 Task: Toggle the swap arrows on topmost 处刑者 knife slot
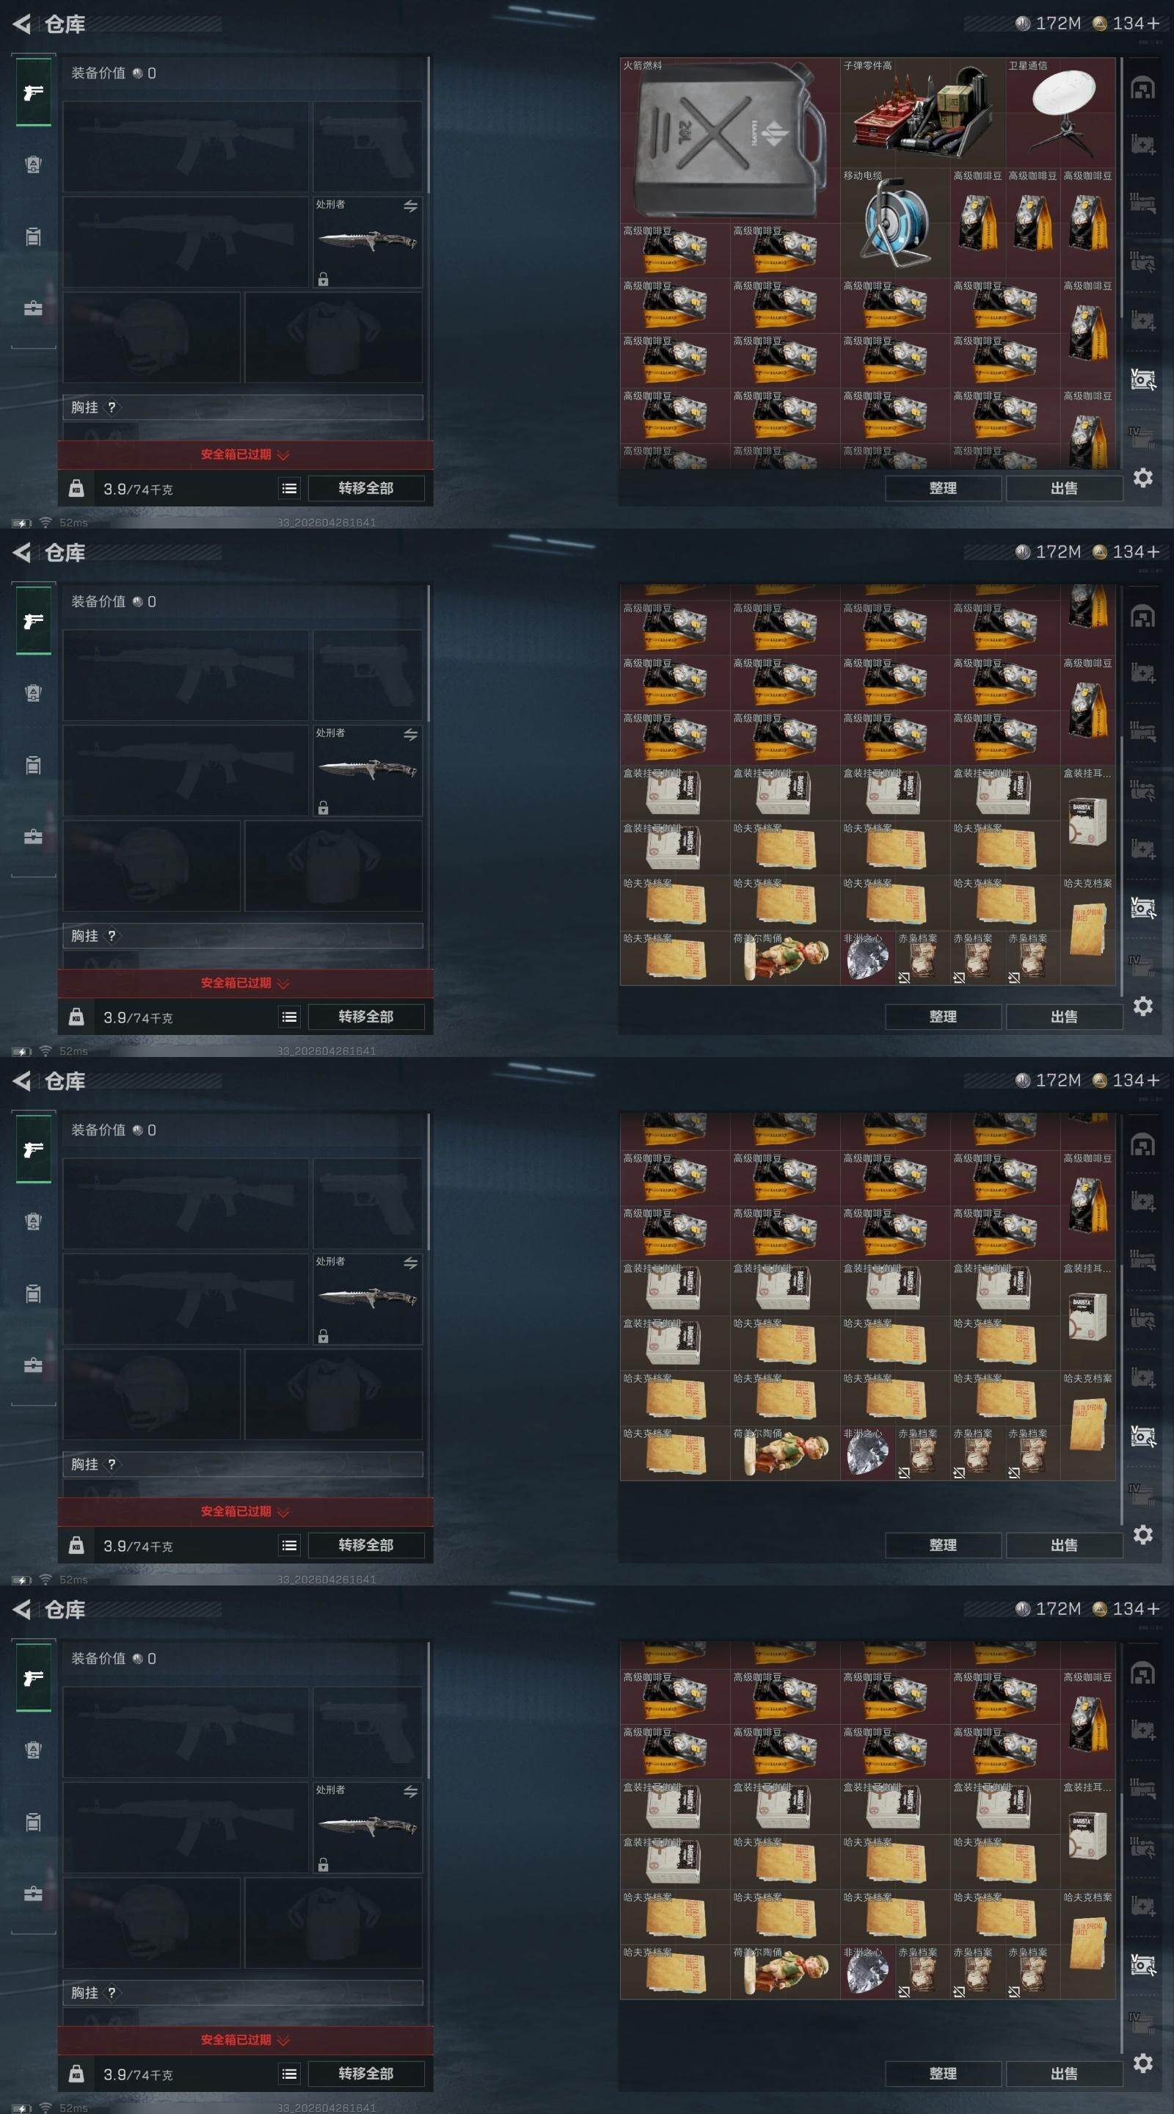[x=410, y=206]
